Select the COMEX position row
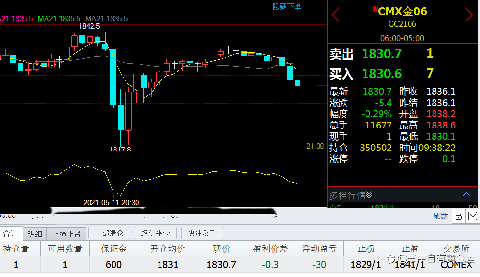The image size is (480, 277). [x=240, y=264]
